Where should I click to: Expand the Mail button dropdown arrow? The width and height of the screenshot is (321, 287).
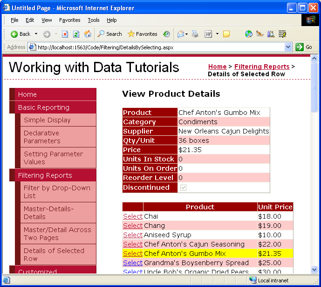pyautogui.click(x=187, y=34)
